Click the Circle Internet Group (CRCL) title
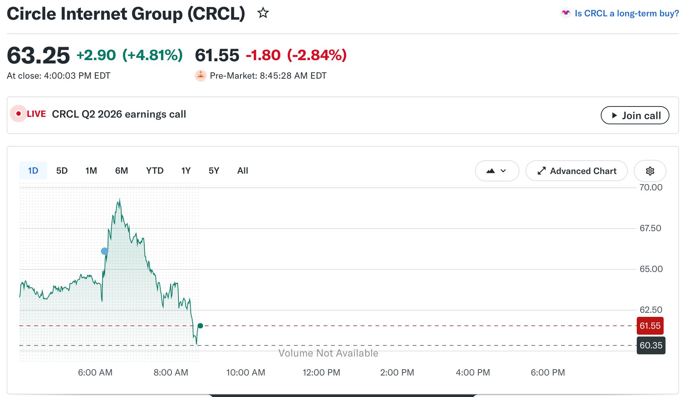The image size is (685, 397). 126,14
